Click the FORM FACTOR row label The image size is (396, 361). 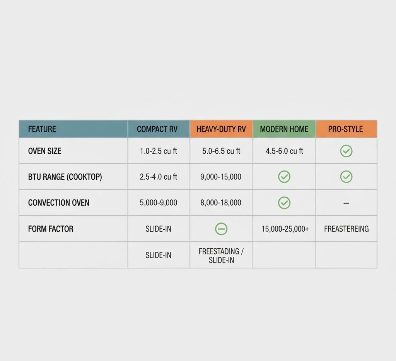point(51,229)
